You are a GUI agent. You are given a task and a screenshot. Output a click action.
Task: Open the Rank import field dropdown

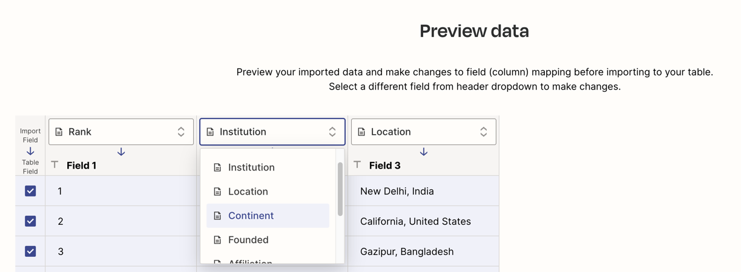(121, 132)
